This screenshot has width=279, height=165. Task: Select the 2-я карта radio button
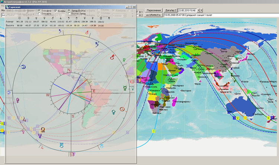[x=39, y=14]
